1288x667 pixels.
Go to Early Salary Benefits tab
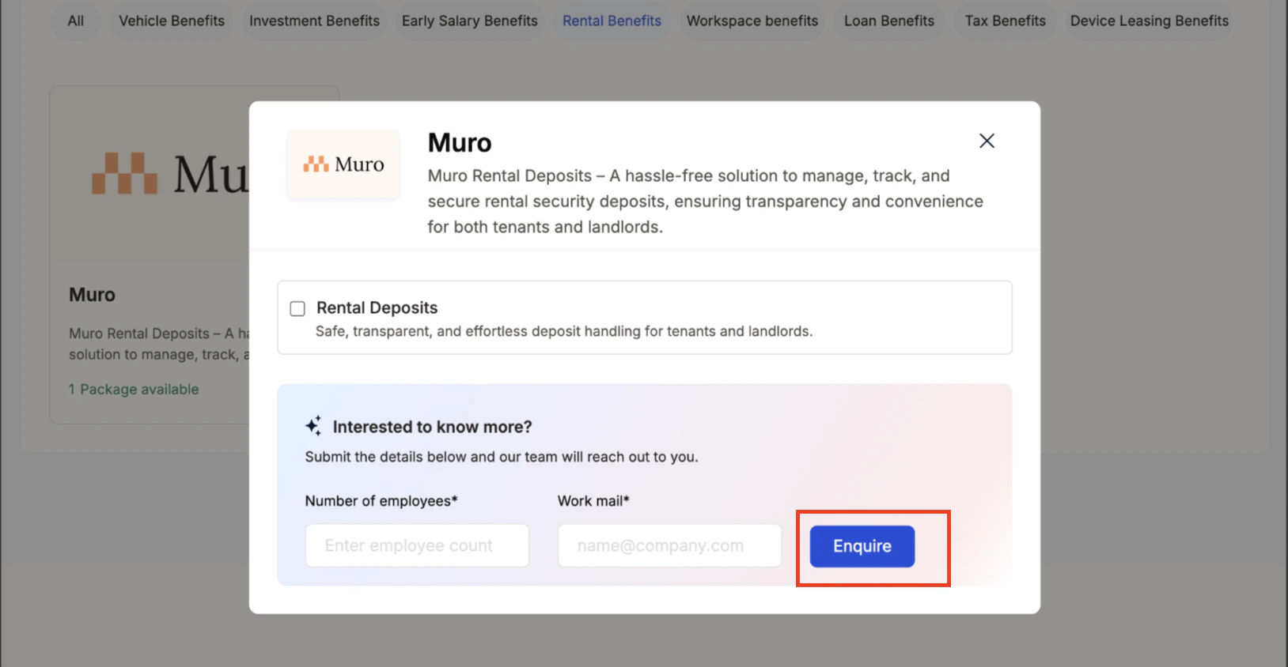tap(470, 21)
